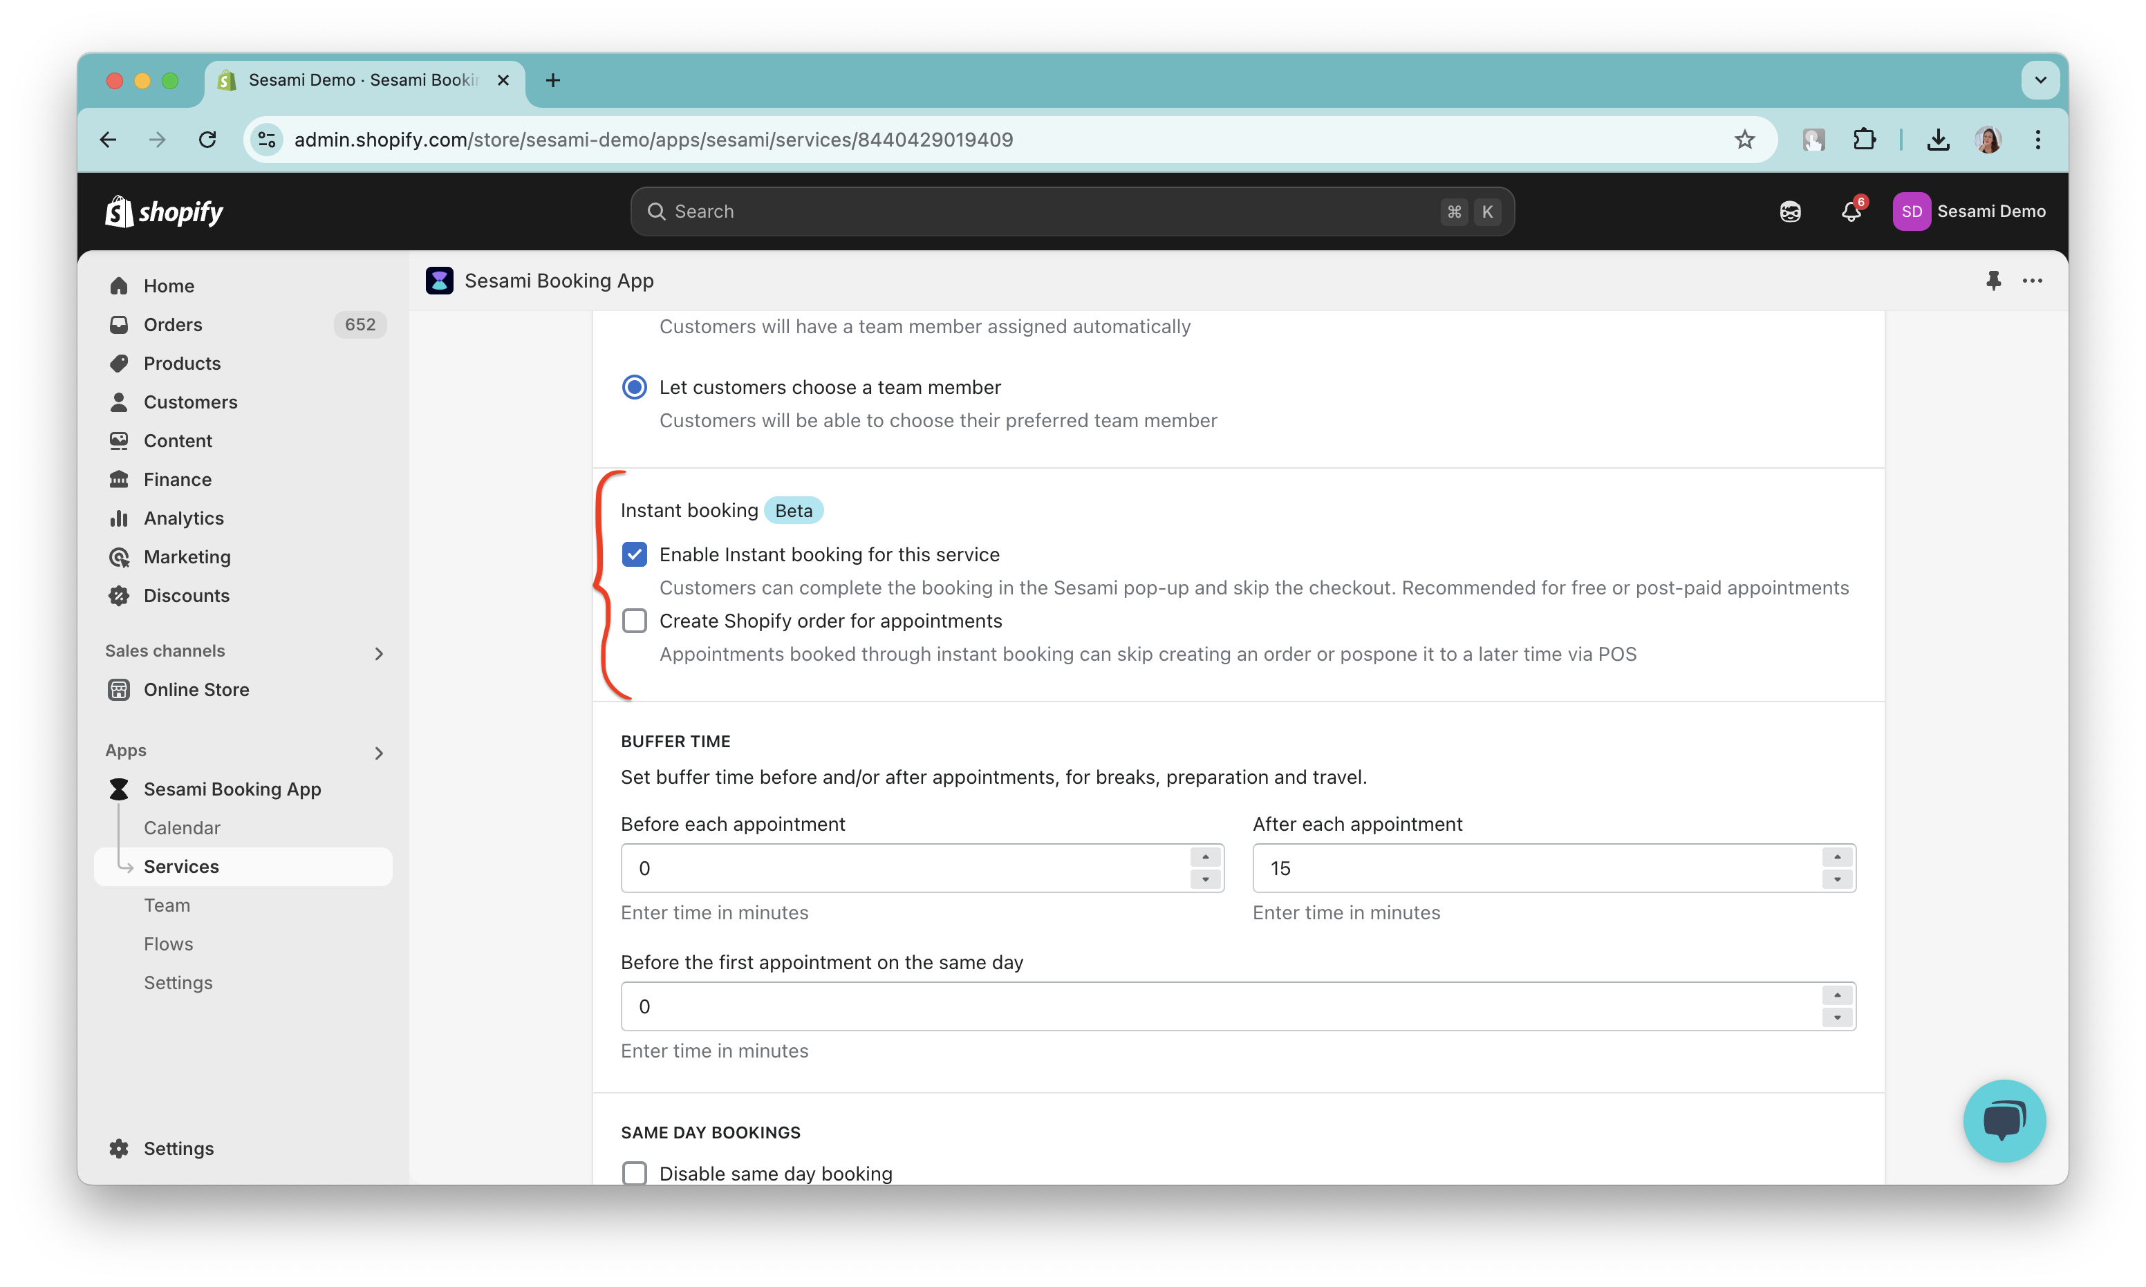Click the Marketing target icon

[119, 557]
